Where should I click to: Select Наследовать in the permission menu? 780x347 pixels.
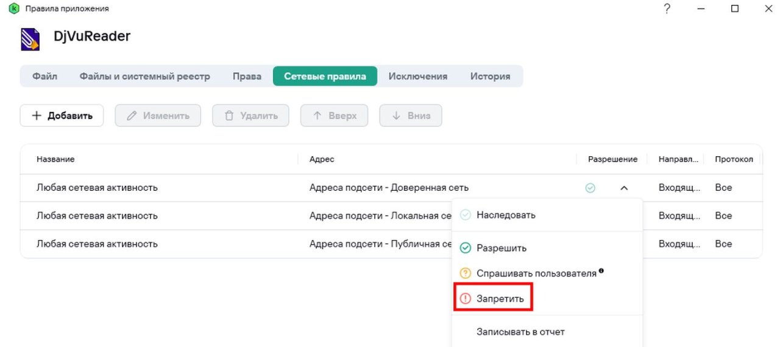point(506,215)
